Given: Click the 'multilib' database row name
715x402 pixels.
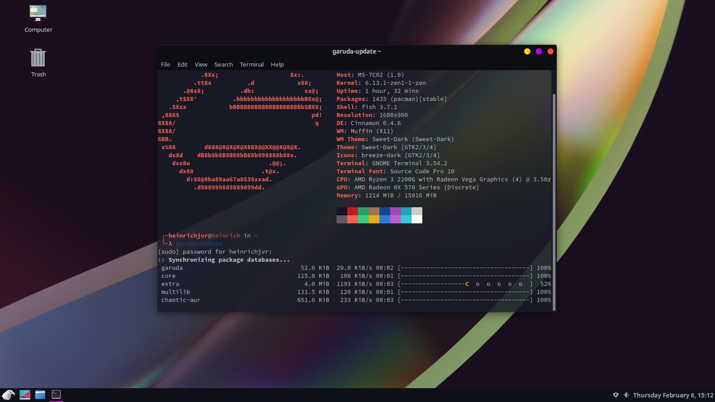Looking at the screenshot, I should click(x=176, y=292).
